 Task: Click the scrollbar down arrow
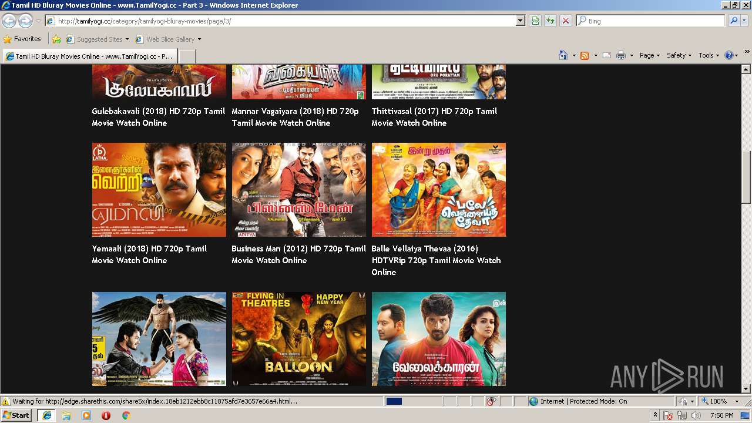point(746,389)
